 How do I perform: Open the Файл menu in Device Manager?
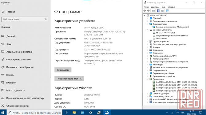tap(146, 7)
